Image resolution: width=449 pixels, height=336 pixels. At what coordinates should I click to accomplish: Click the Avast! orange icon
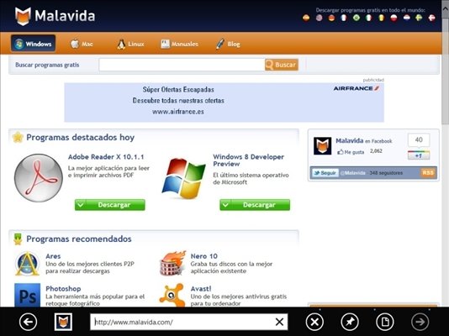(x=172, y=295)
